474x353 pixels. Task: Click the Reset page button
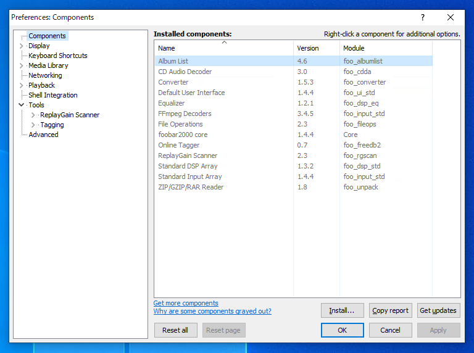point(223,330)
